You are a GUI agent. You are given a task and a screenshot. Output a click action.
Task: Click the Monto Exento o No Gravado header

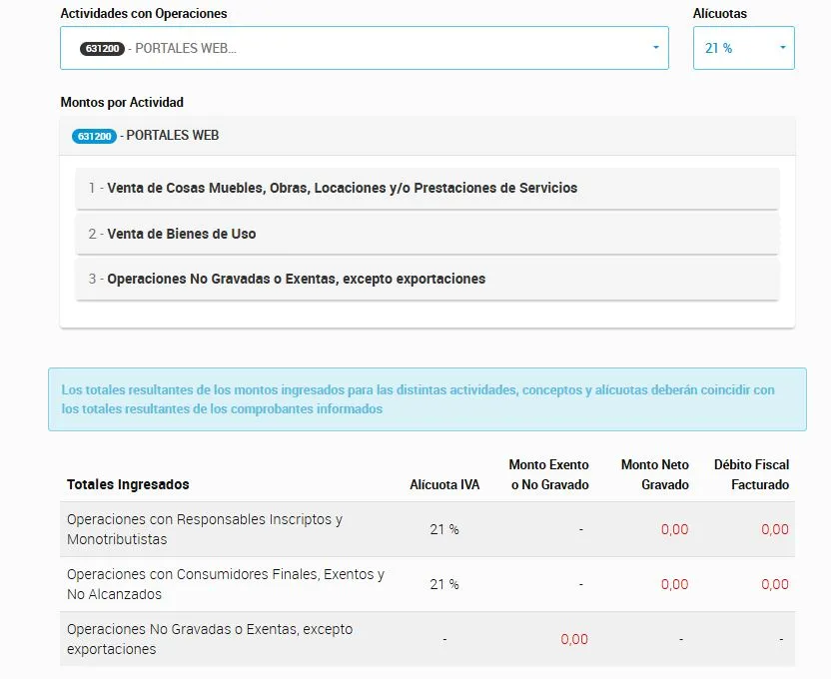coord(549,474)
